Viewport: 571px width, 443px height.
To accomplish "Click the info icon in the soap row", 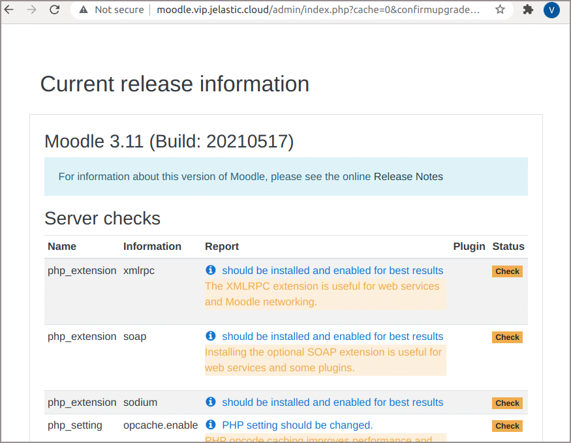I will (x=211, y=336).
